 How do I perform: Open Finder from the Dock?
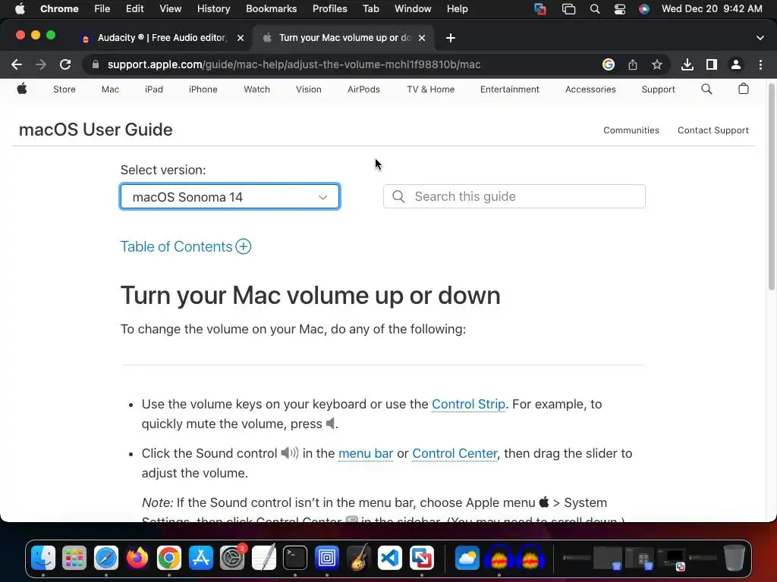[x=43, y=558]
